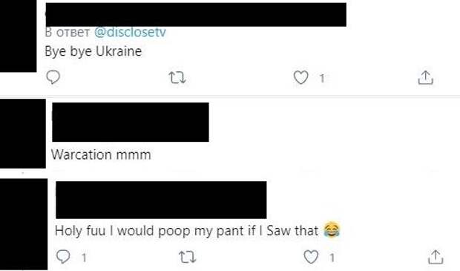
Task: Retweet the "Bye bye Ukraine" tweet
Action: (177, 78)
